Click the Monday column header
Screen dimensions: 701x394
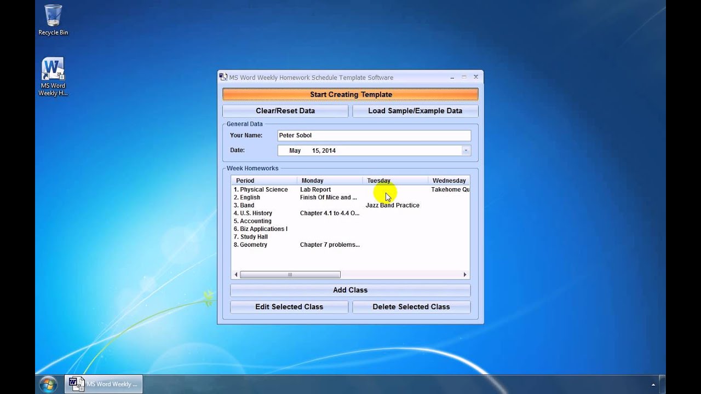click(330, 181)
